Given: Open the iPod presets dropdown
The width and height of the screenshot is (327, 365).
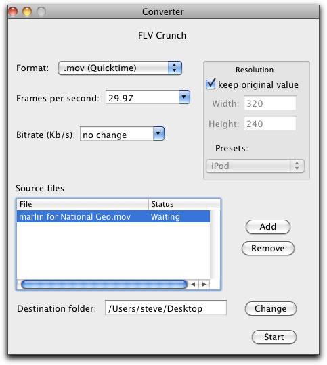Looking at the screenshot, I should 255,166.
